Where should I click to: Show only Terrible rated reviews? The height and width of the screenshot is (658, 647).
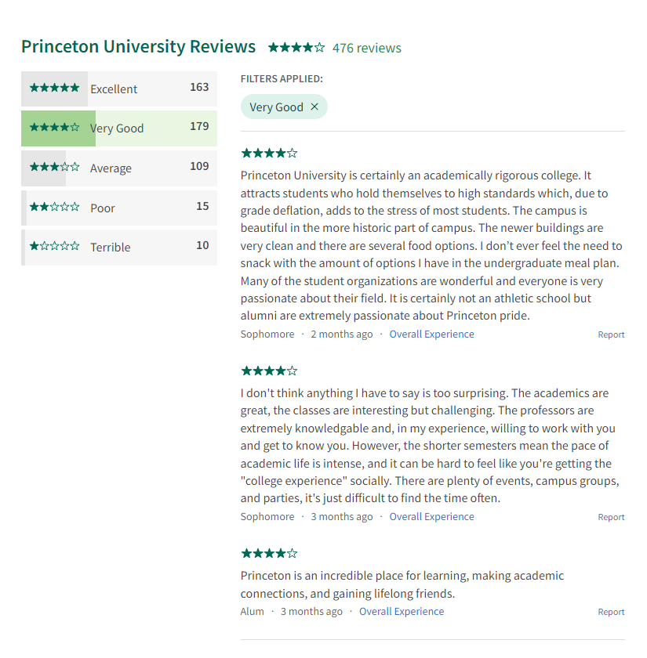pos(119,248)
